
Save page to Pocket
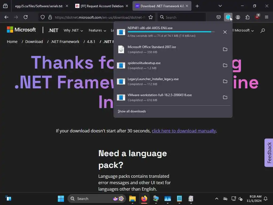click(x=219, y=17)
